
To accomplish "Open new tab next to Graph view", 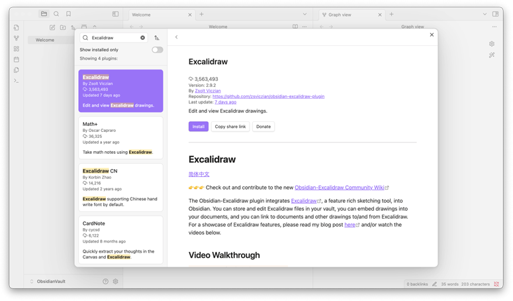I will 392,14.
